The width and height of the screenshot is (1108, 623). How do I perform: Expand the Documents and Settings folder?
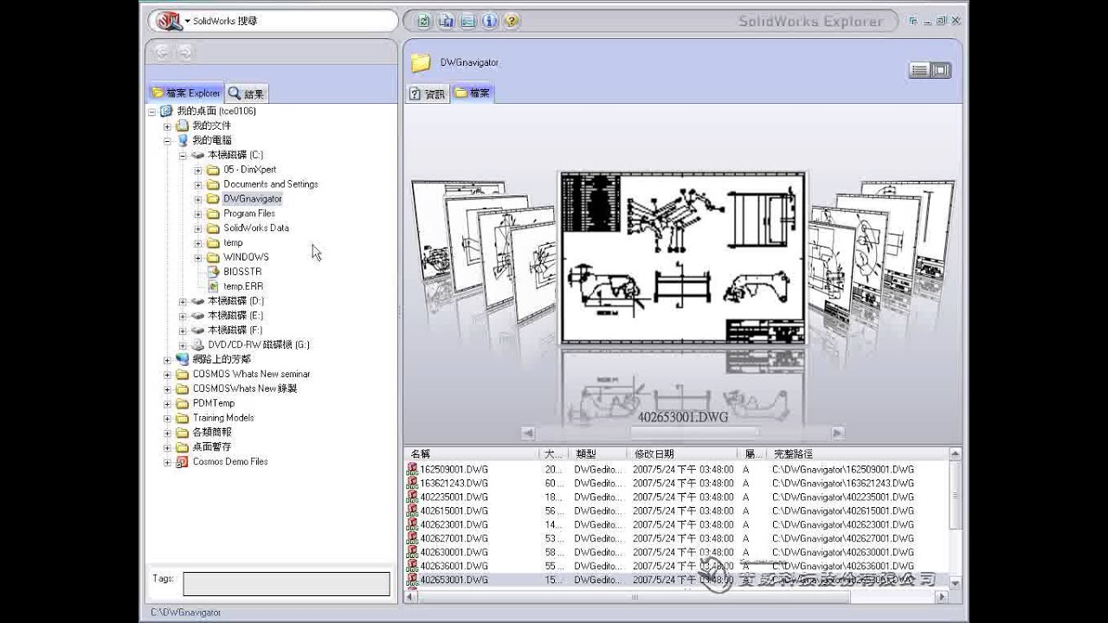[198, 184]
